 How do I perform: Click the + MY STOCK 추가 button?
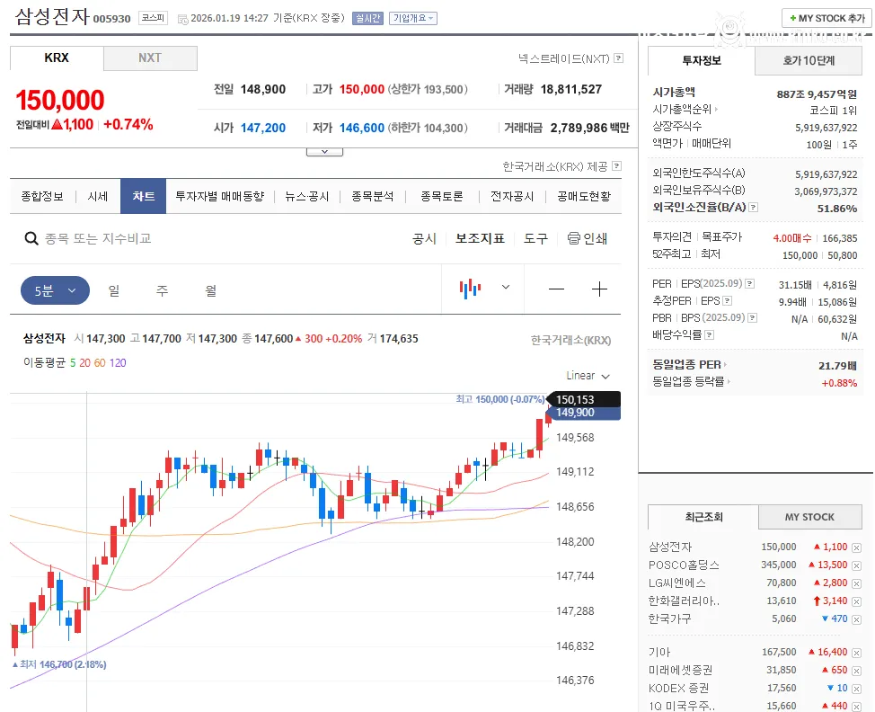826,18
